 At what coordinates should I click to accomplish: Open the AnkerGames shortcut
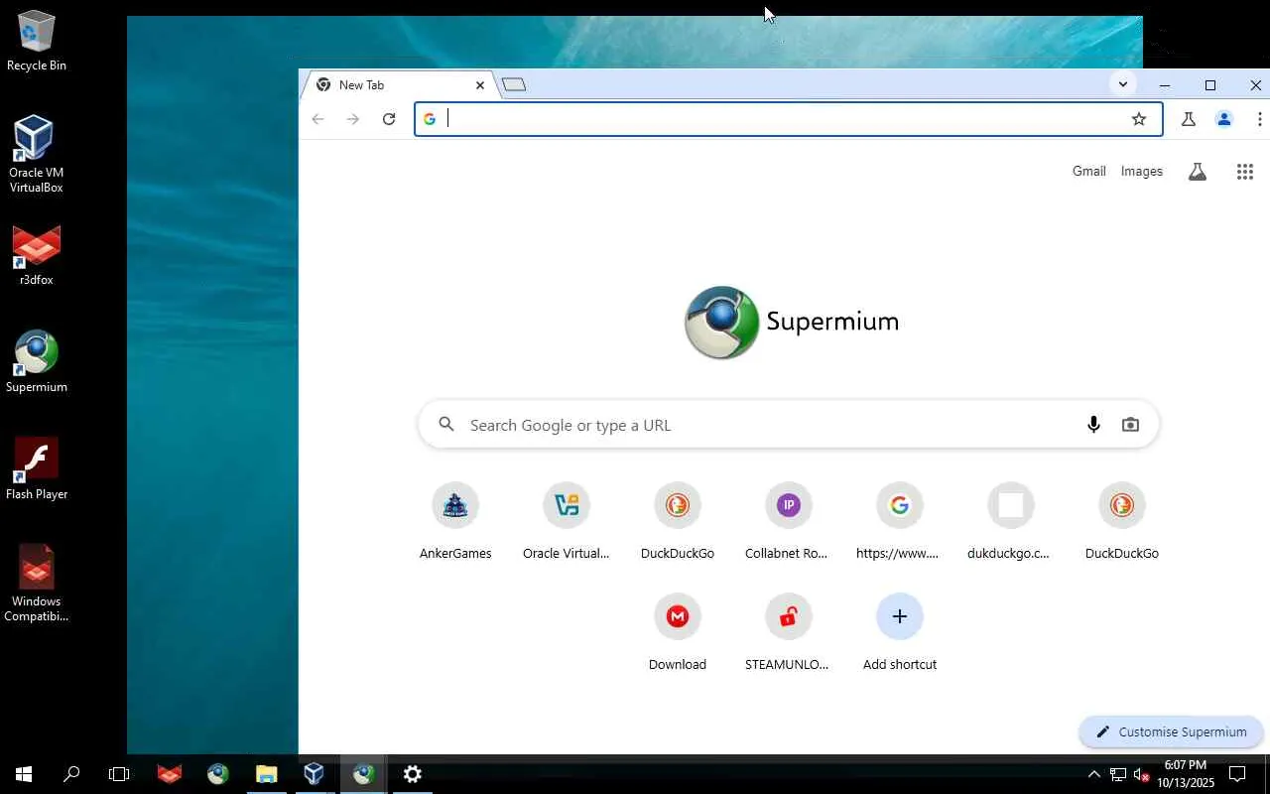pyautogui.click(x=455, y=522)
